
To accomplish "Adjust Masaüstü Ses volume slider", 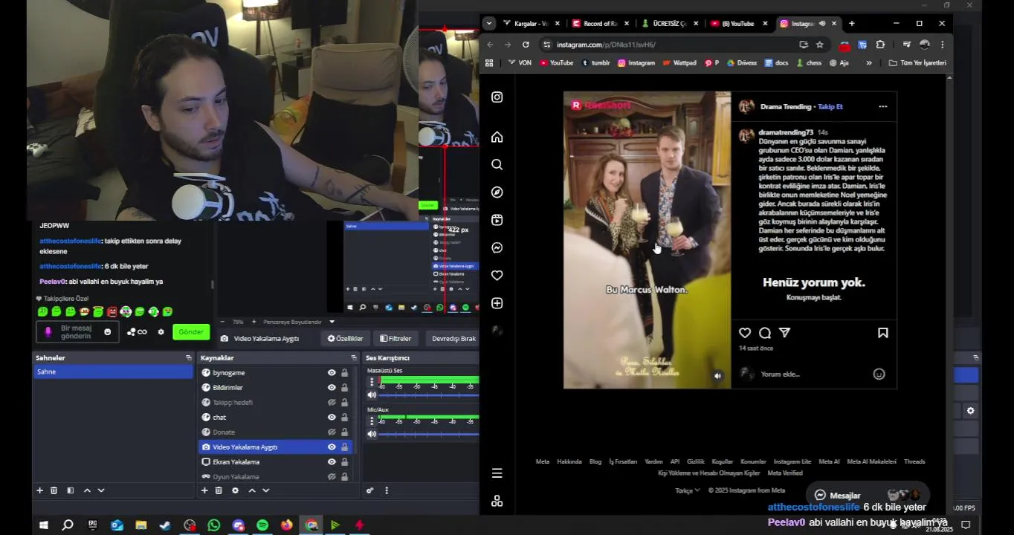I will tap(429, 395).
